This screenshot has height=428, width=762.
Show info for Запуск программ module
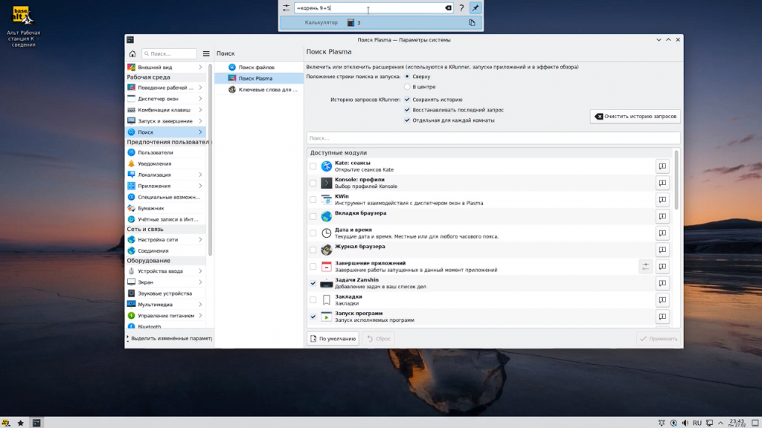click(x=662, y=317)
